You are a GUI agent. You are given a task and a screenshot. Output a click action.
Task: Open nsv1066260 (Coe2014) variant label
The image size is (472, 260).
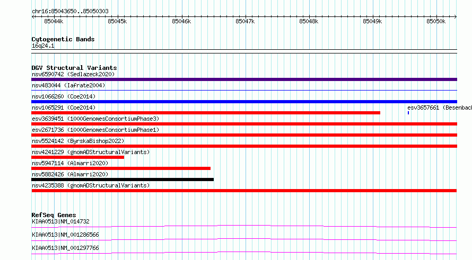click(64, 96)
